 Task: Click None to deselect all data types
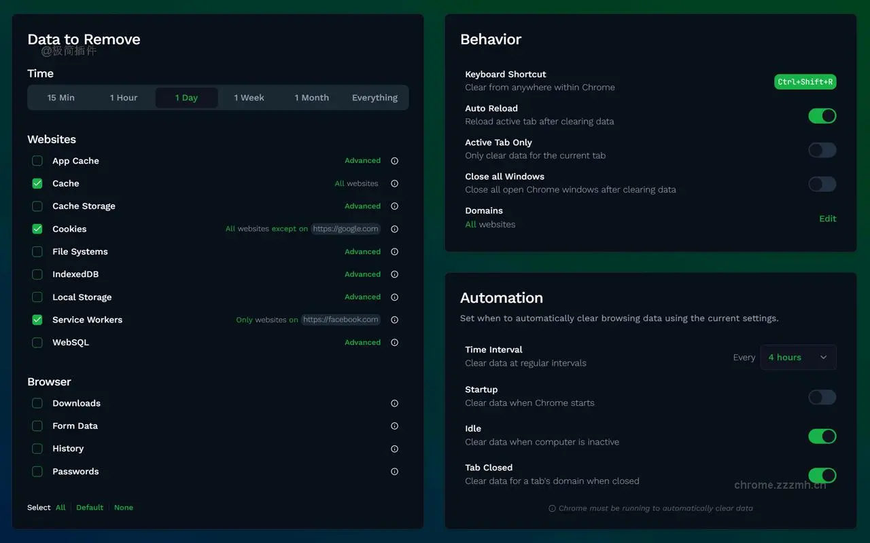pyautogui.click(x=124, y=507)
